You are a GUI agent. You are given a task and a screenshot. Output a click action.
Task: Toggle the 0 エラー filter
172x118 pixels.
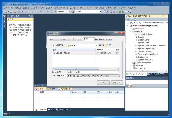point(40,89)
